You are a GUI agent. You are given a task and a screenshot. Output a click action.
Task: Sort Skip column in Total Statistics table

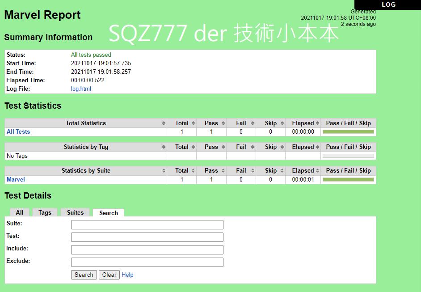click(282, 123)
